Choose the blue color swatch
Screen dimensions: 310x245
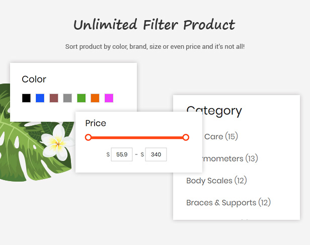click(40, 98)
